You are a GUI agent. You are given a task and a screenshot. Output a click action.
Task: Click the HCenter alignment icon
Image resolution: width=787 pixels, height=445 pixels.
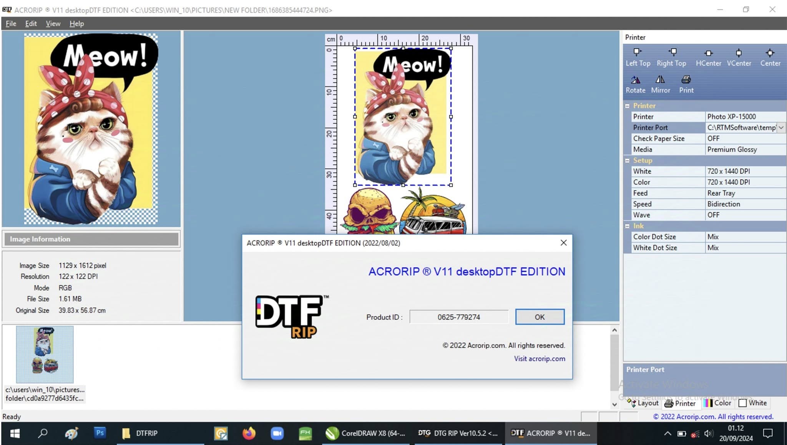708,57
